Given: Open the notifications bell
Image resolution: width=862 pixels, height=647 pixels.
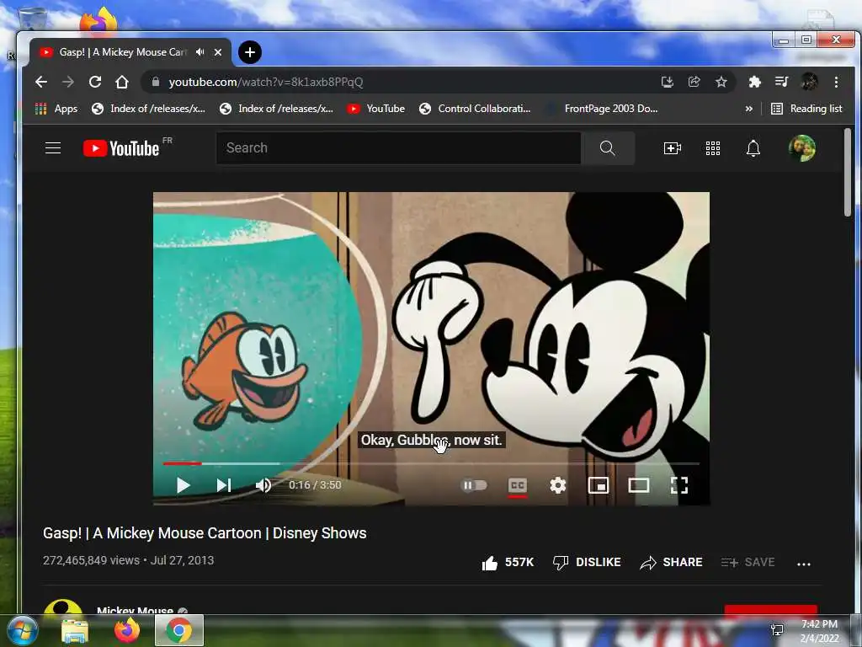Looking at the screenshot, I should pyautogui.click(x=753, y=148).
